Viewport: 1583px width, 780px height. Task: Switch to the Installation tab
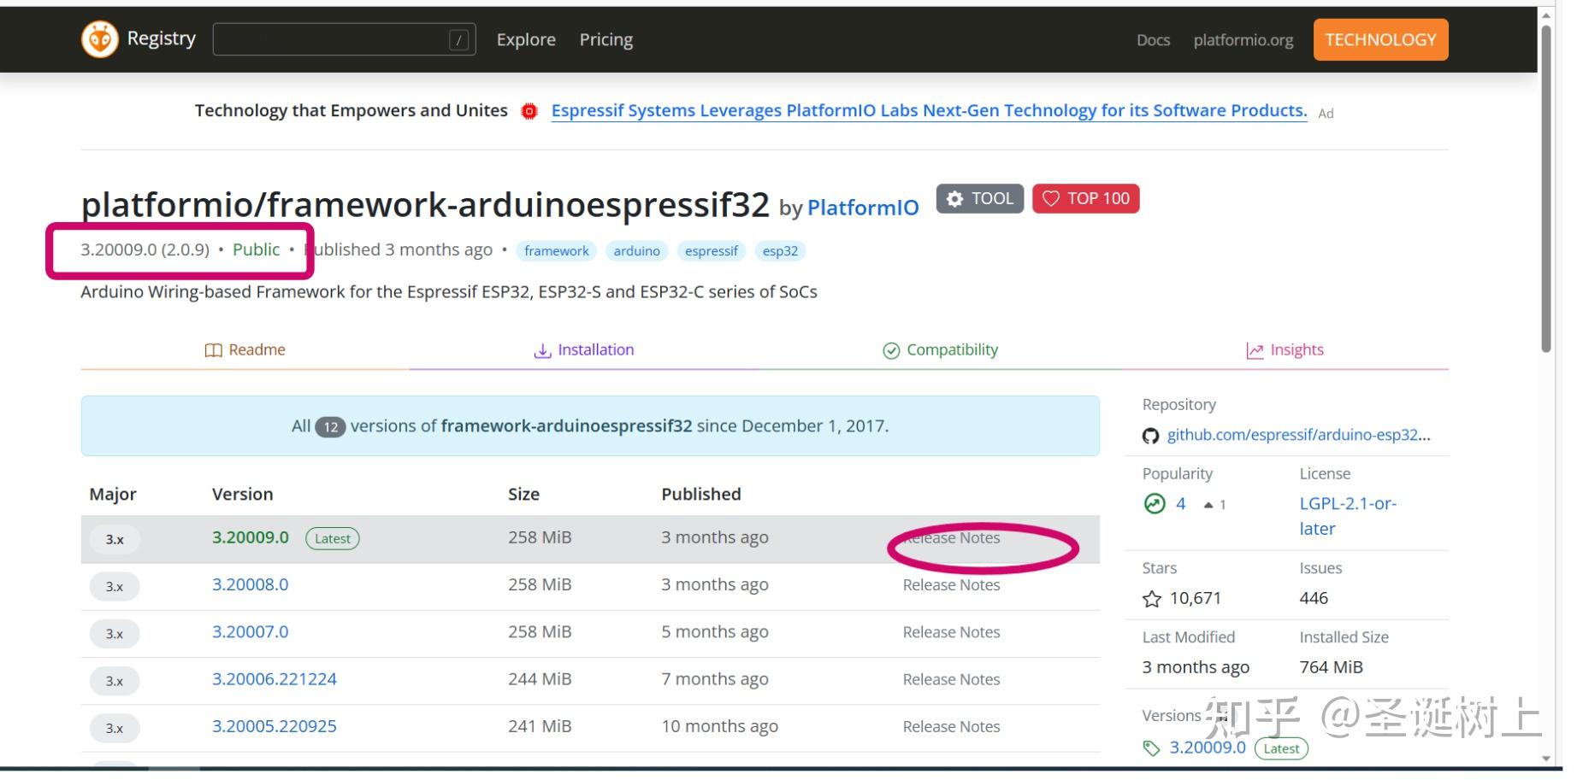[584, 350]
